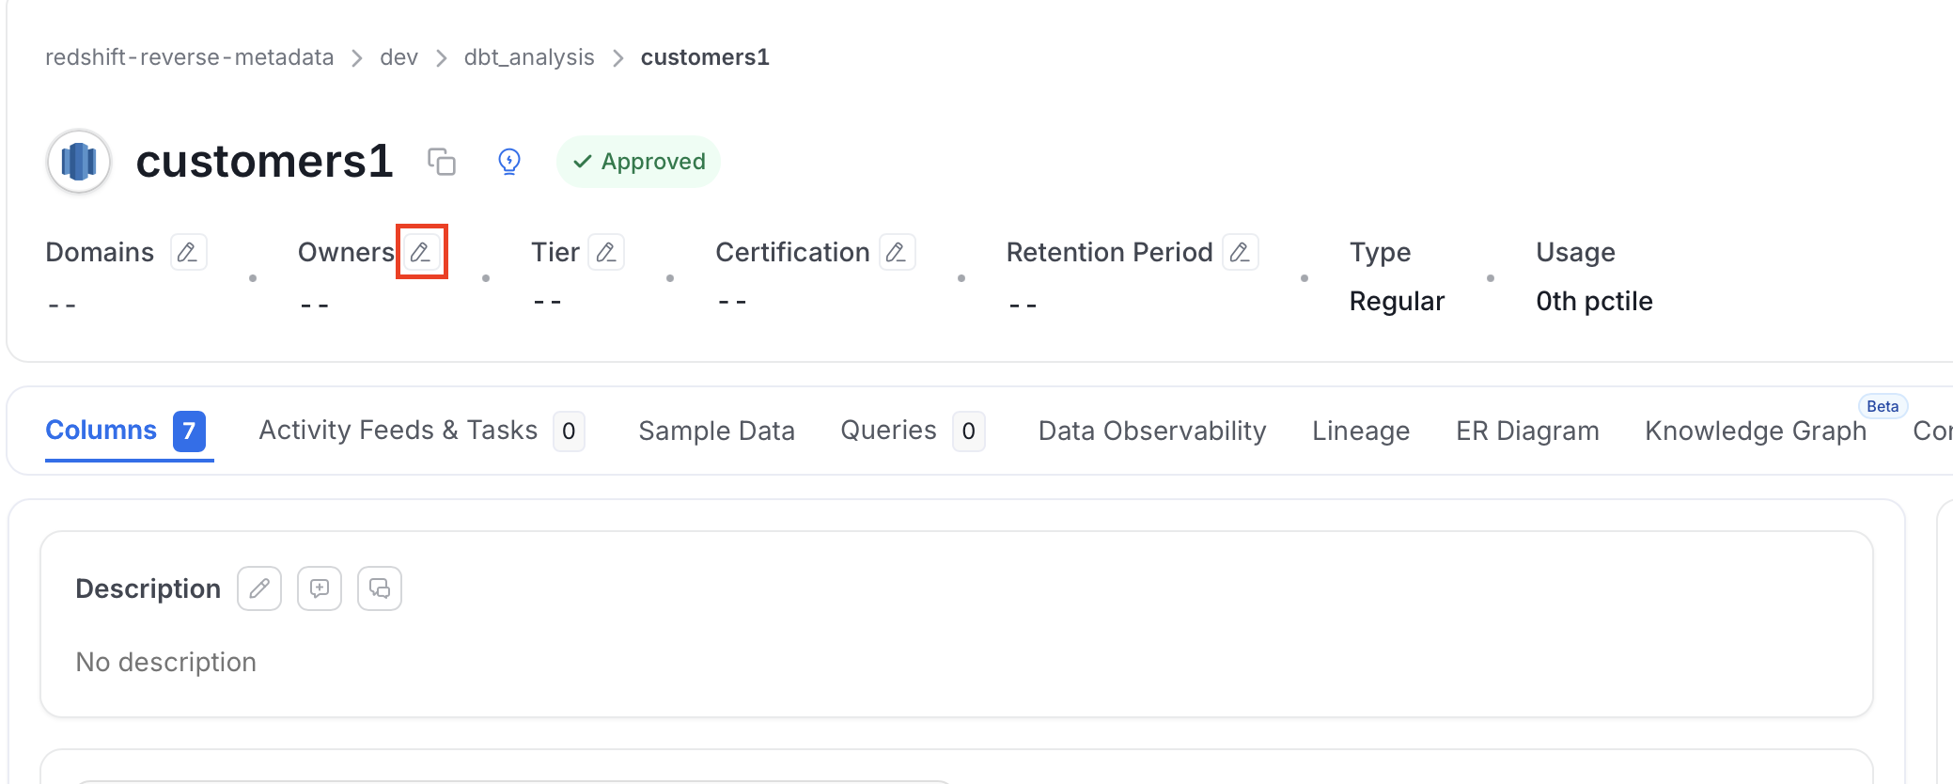Image resolution: width=1953 pixels, height=784 pixels.
Task: Click the customers1 table title
Action: pos(265,162)
